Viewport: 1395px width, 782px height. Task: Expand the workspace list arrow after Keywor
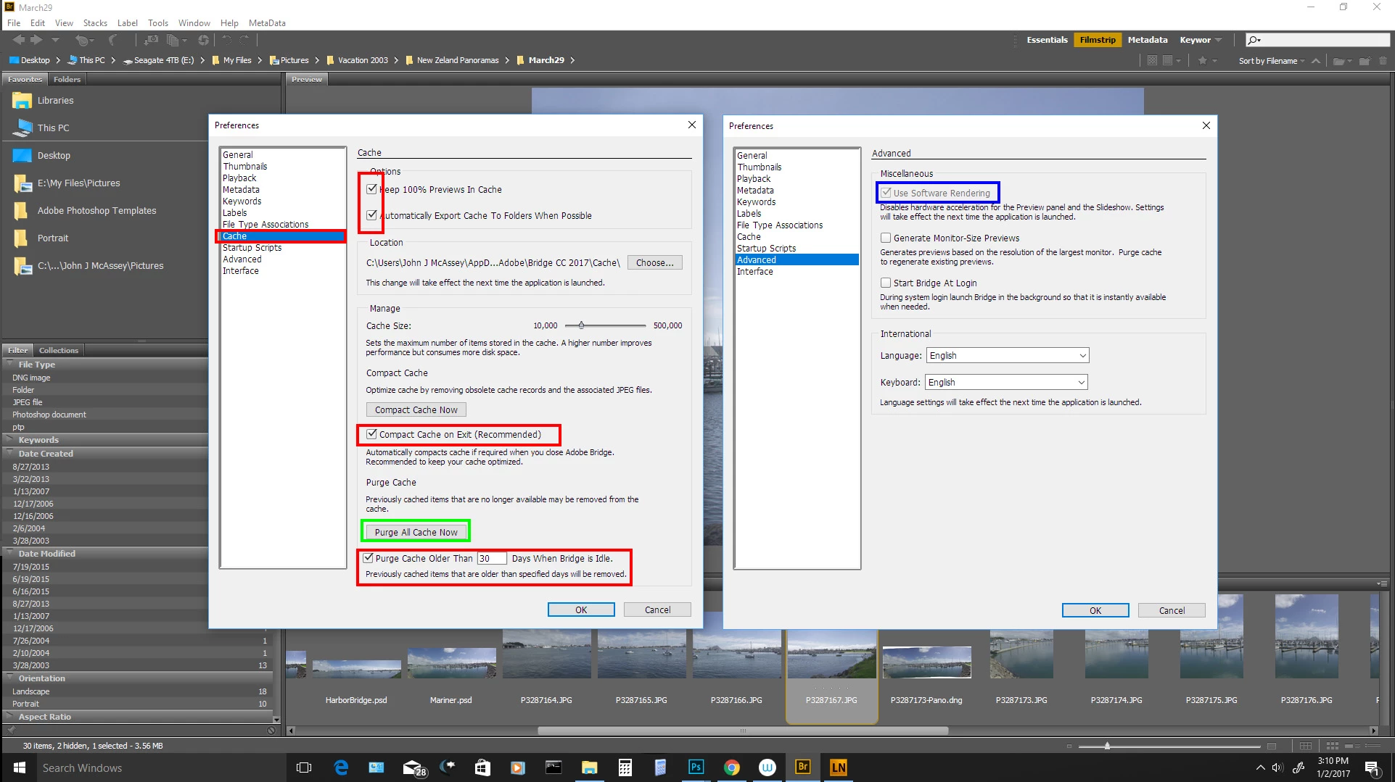[1218, 40]
